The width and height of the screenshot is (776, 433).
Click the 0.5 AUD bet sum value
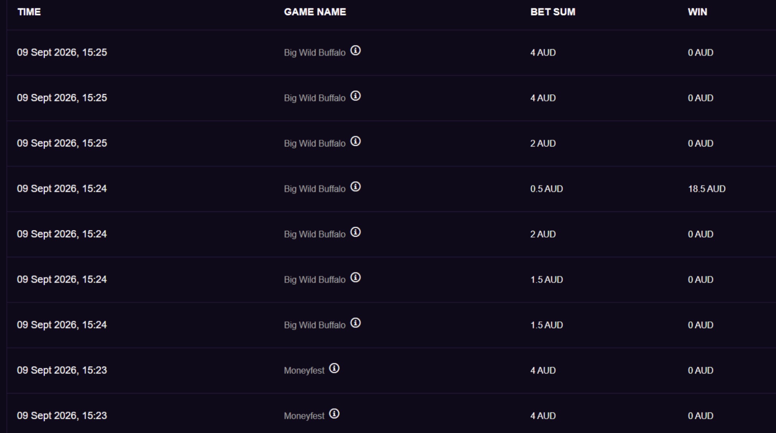point(547,189)
